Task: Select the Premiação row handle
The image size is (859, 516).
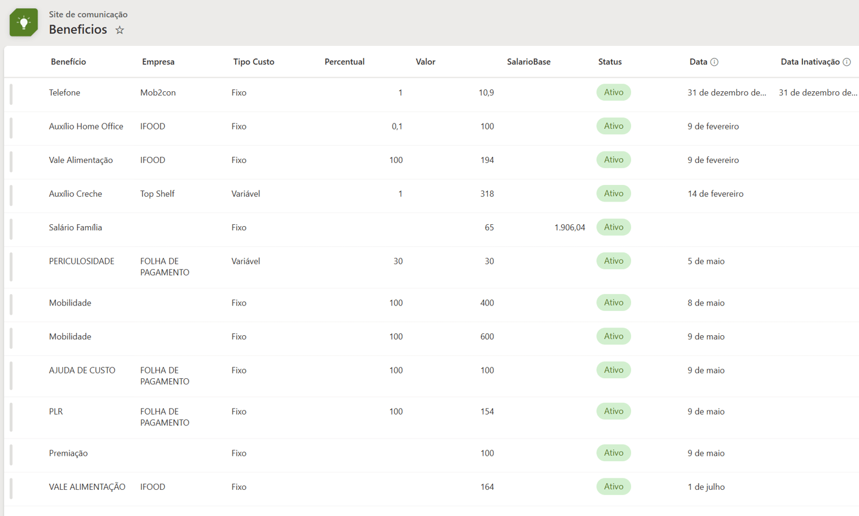Action: click(x=11, y=454)
